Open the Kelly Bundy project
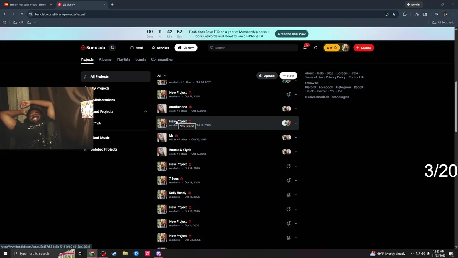 tap(178, 193)
